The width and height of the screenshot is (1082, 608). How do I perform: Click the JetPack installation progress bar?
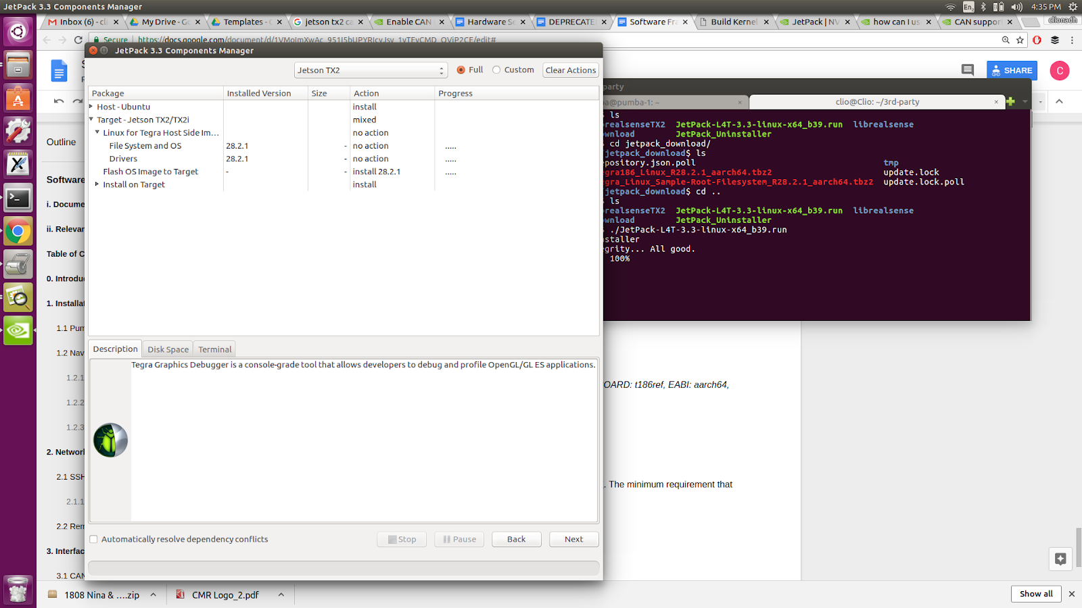point(344,568)
